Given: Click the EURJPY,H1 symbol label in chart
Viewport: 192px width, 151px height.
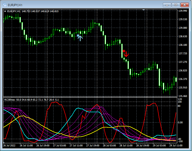Looking at the screenshot, I should (x=14, y=11).
